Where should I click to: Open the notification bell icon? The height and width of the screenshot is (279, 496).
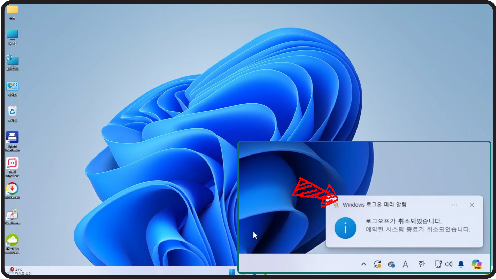[461, 264]
